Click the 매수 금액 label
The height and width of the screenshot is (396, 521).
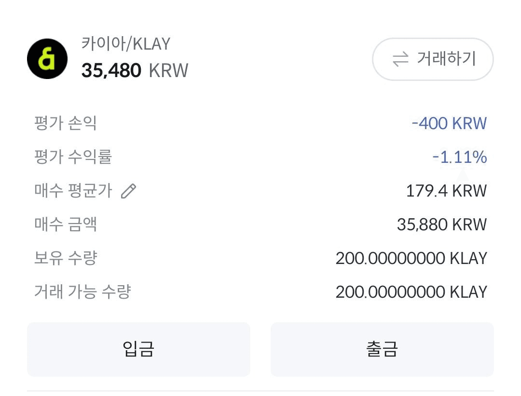66,224
